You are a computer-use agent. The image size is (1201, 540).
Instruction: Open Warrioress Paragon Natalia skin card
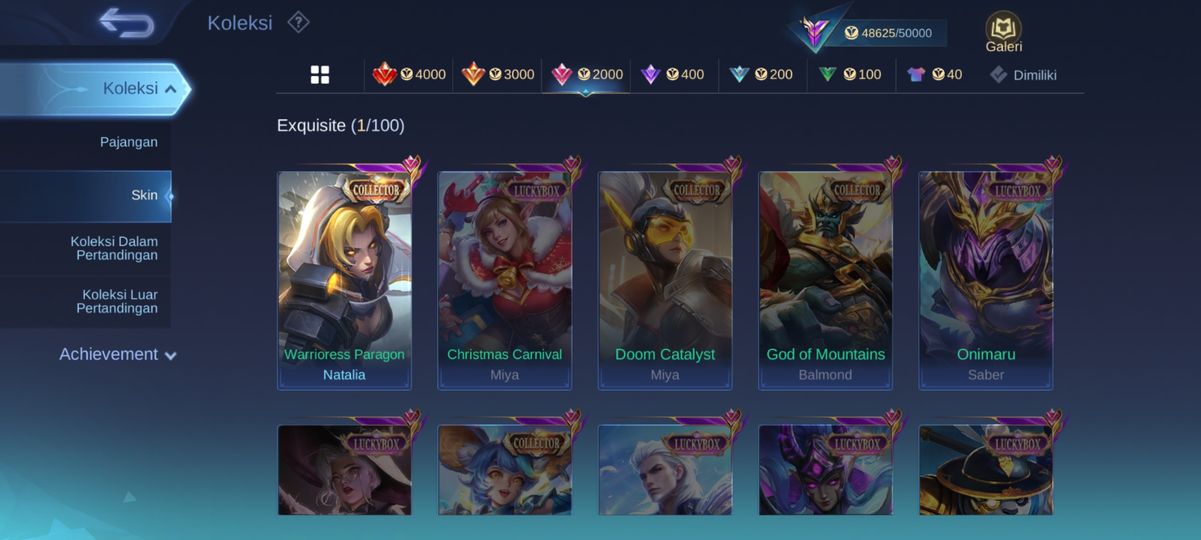point(344,280)
